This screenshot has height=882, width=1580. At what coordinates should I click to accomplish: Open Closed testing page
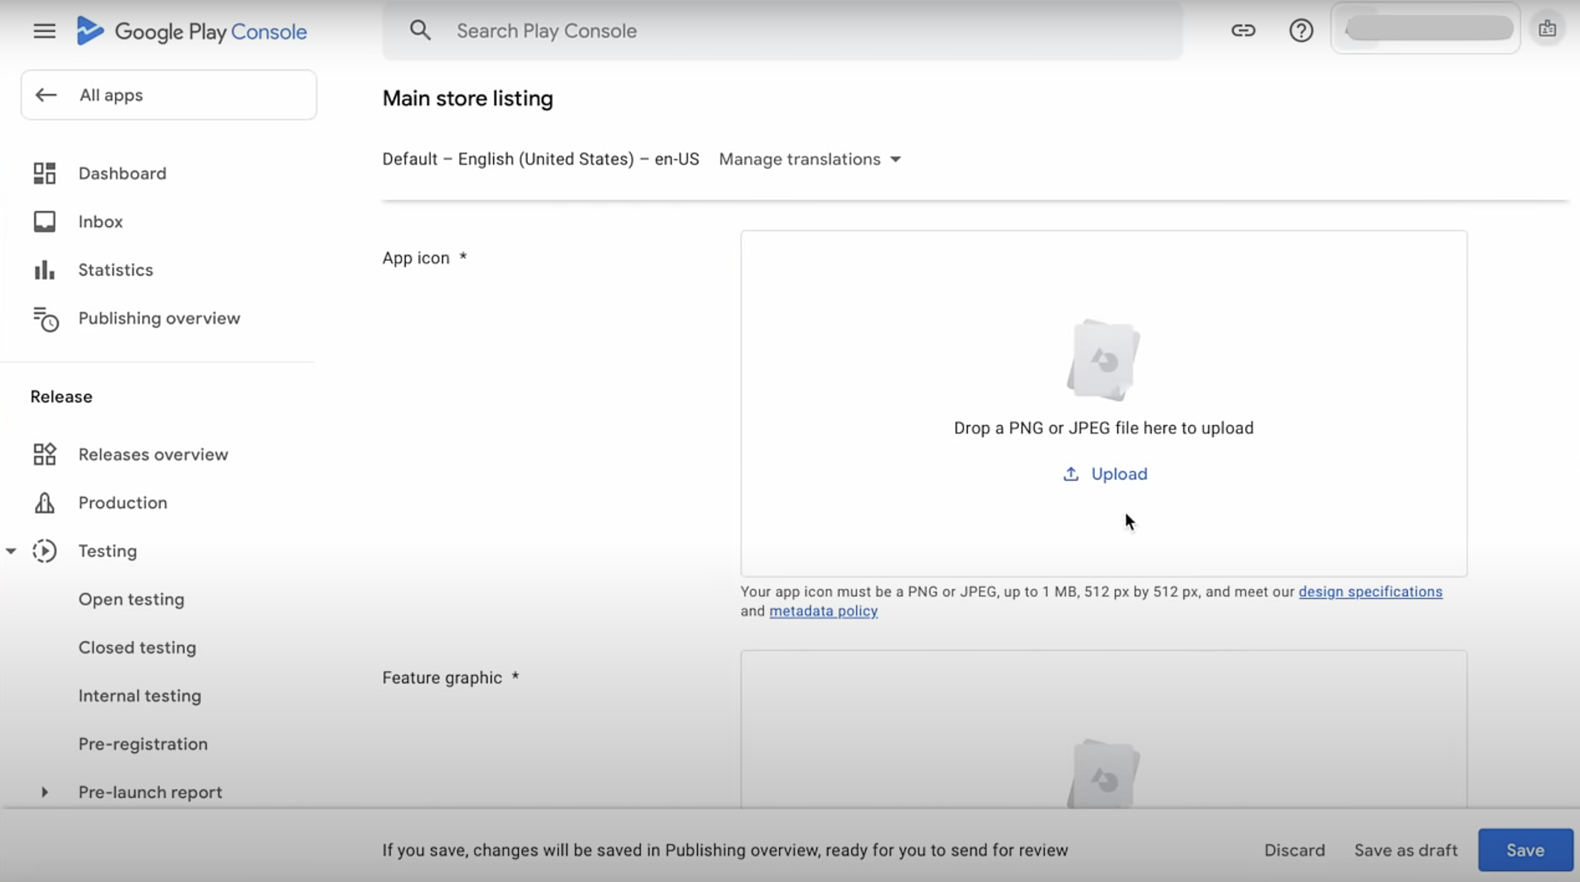[137, 648]
